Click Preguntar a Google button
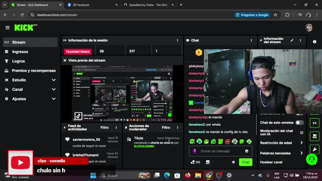322x181 pixels. tap(252, 15)
